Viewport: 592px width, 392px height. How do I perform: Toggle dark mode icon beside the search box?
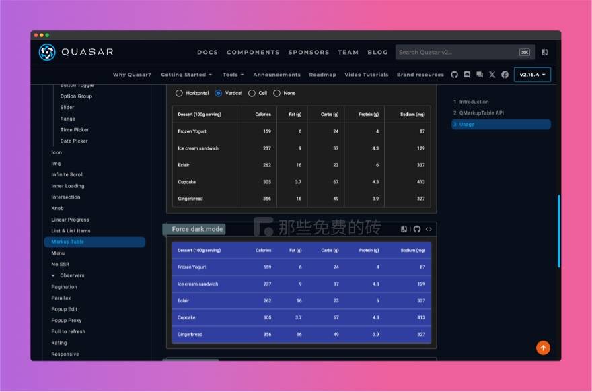click(x=544, y=52)
